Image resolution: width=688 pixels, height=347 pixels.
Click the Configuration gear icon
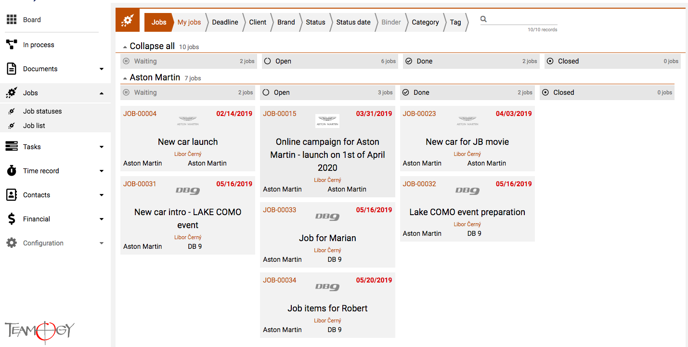coord(11,243)
